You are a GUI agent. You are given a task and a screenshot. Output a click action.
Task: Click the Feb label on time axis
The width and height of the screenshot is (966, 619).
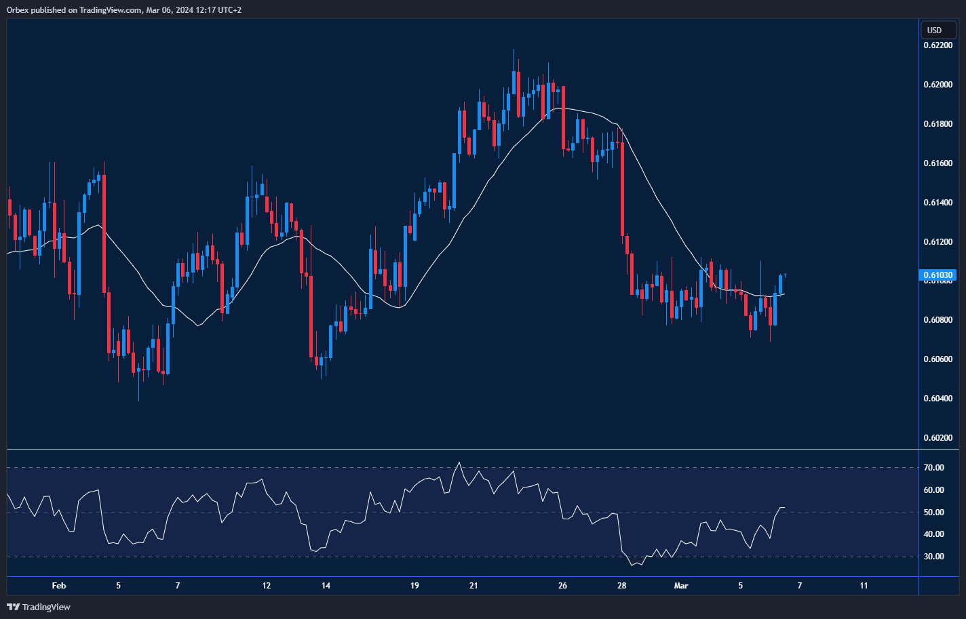click(x=59, y=586)
